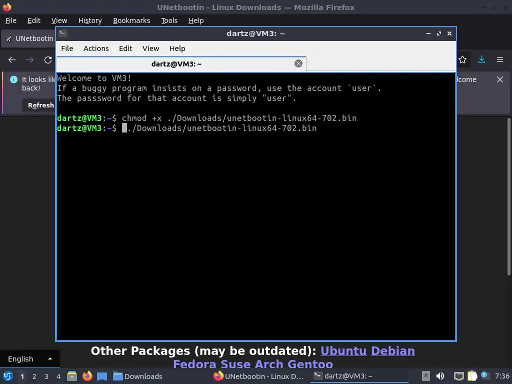The width and height of the screenshot is (512, 384).
Task: Click terminal command line with unetbootin path
Action: 222,128
